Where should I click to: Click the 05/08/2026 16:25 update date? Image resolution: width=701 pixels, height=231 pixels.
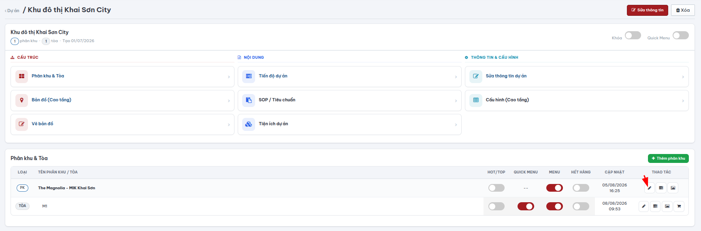(x=614, y=188)
